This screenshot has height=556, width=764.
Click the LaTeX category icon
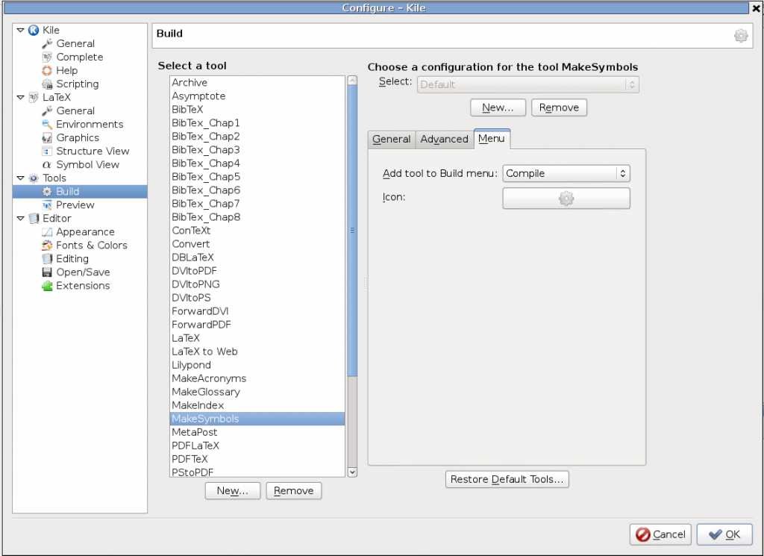click(x=34, y=98)
